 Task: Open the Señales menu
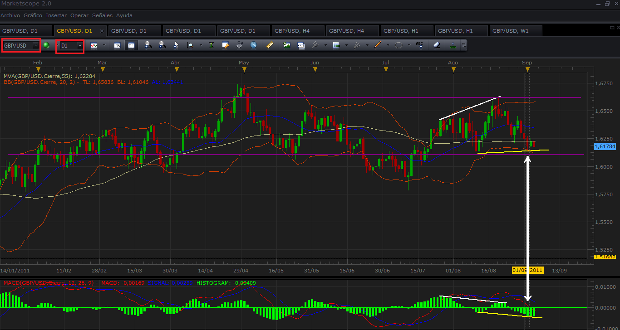[103, 15]
